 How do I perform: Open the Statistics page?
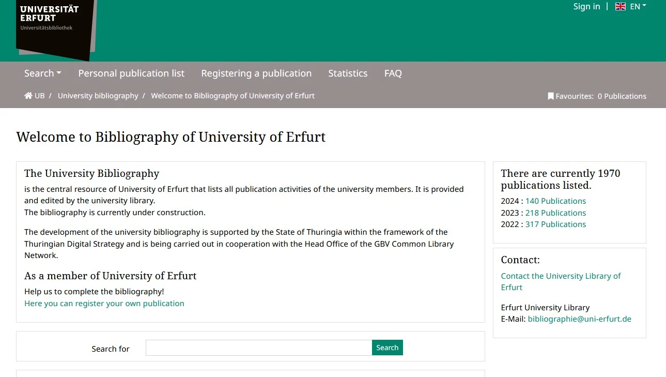point(348,73)
